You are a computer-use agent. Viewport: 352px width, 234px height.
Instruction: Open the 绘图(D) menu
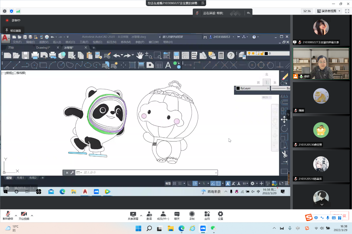(x=97, y=42)
